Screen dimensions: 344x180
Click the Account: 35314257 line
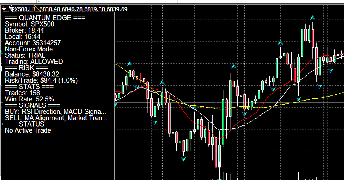coord(33,43)
